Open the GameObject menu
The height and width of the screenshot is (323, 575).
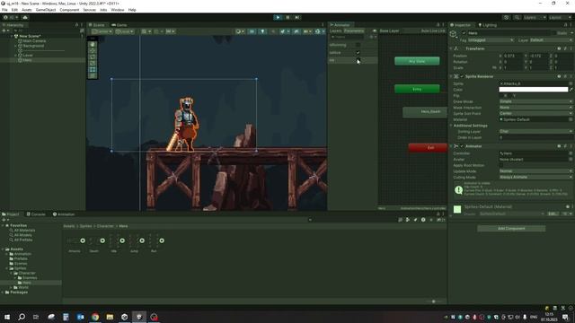(46, 10)
